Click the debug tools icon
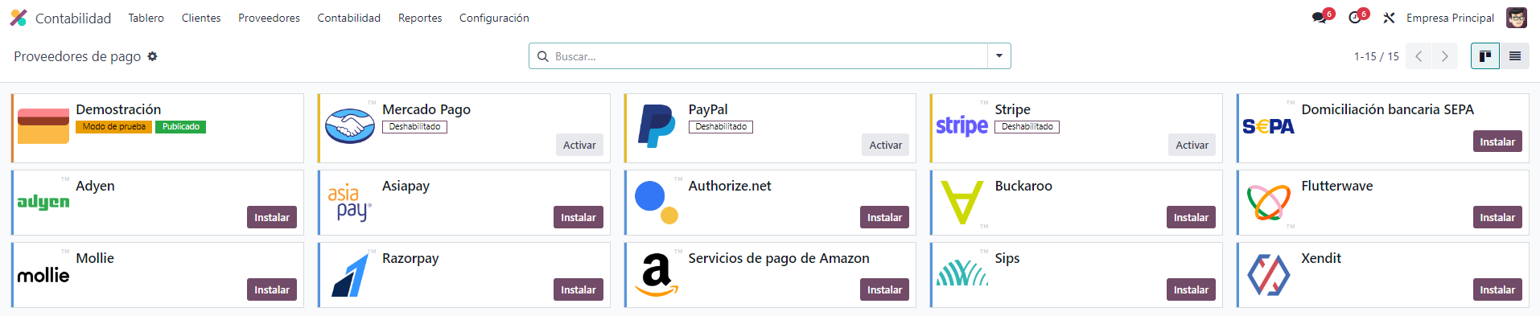 1389,18
